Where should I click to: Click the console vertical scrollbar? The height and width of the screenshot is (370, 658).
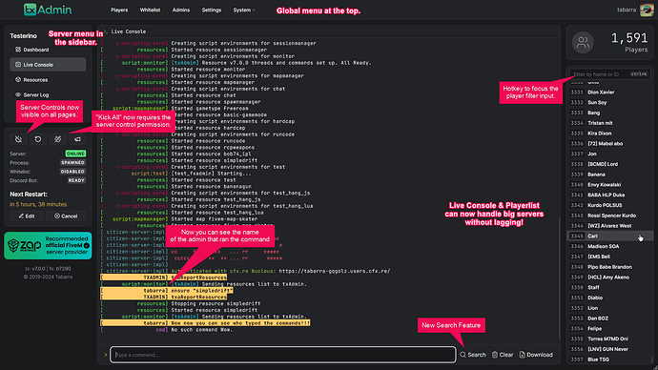pyautogui.click(x=559, y=277)
